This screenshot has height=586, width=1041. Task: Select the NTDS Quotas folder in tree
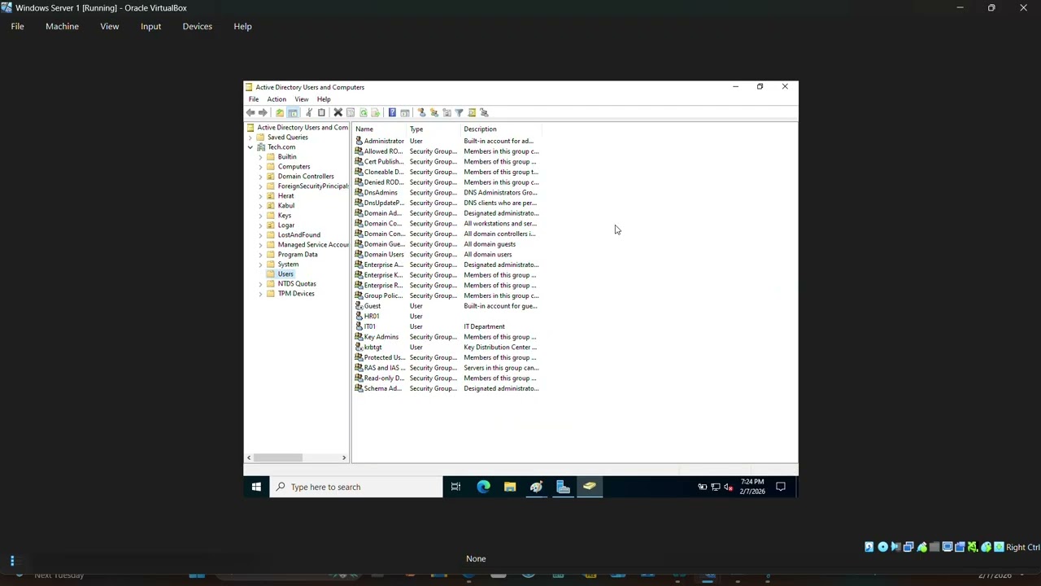291,284
